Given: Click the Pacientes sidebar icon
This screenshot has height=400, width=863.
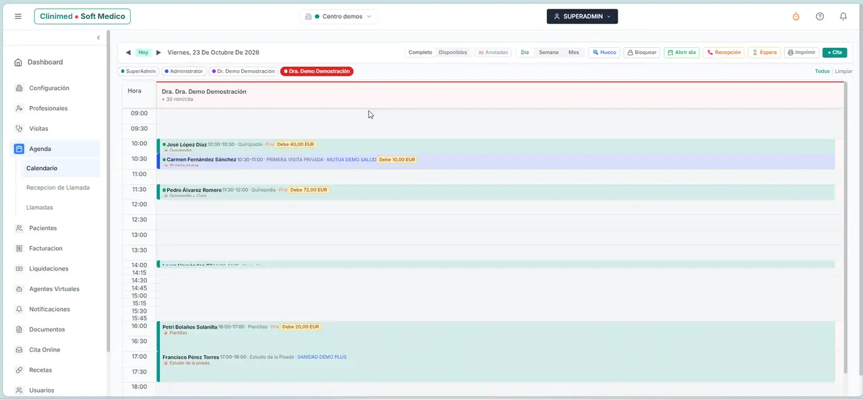Looking at the screenshot, I should coord(20,229).
